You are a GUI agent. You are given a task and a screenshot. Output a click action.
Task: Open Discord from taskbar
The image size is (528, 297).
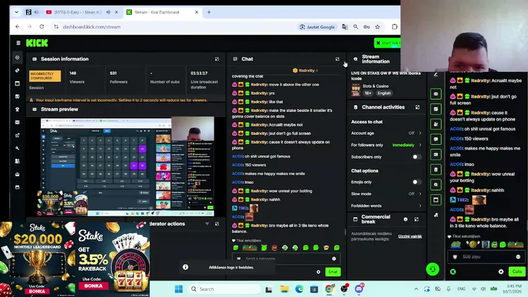(x=359, y=289)
